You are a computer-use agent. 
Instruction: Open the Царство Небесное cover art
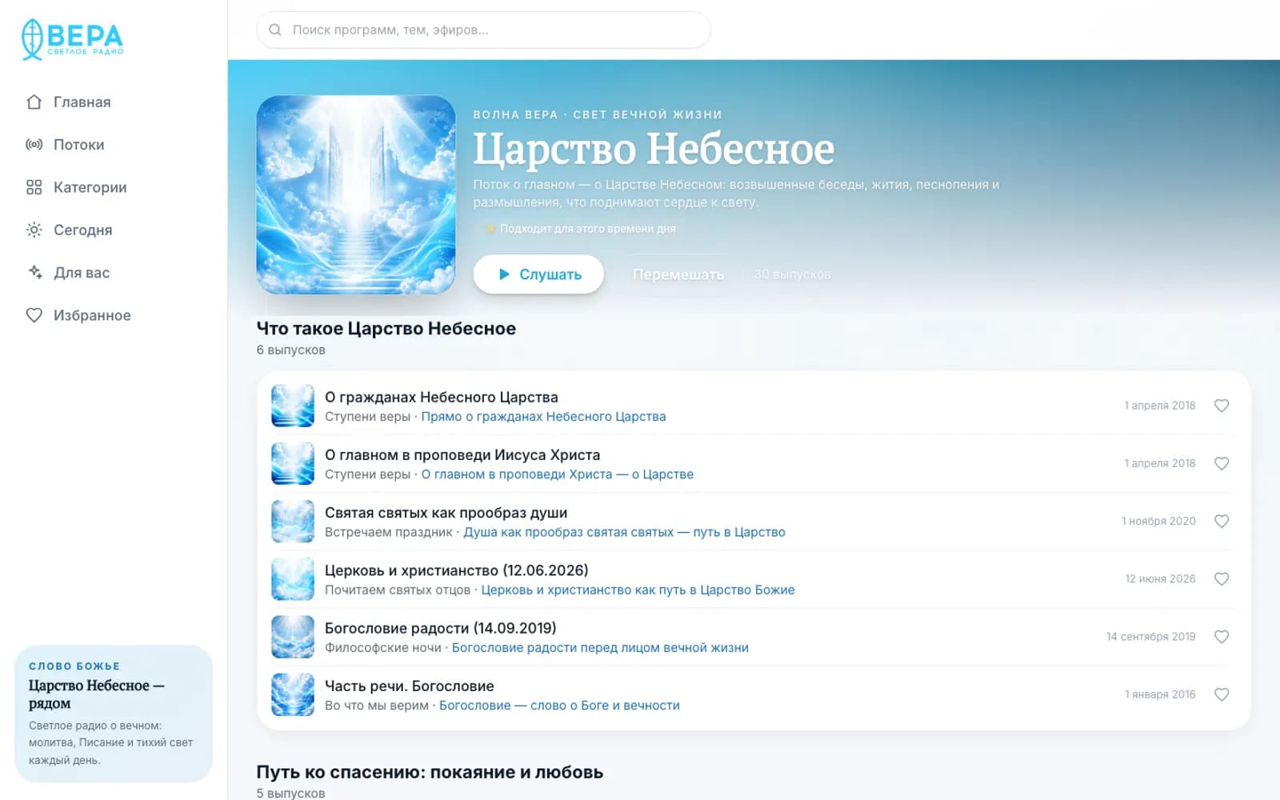coord(356,194)
